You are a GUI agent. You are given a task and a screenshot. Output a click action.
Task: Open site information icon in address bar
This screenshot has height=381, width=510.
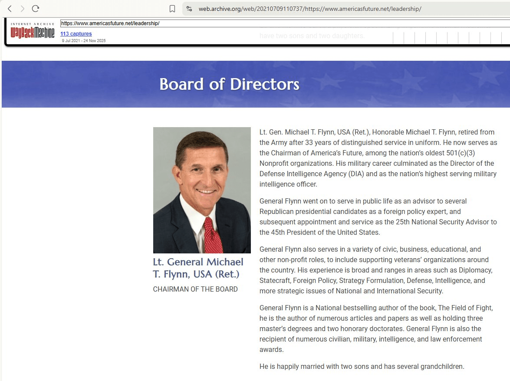click(189, 9)
